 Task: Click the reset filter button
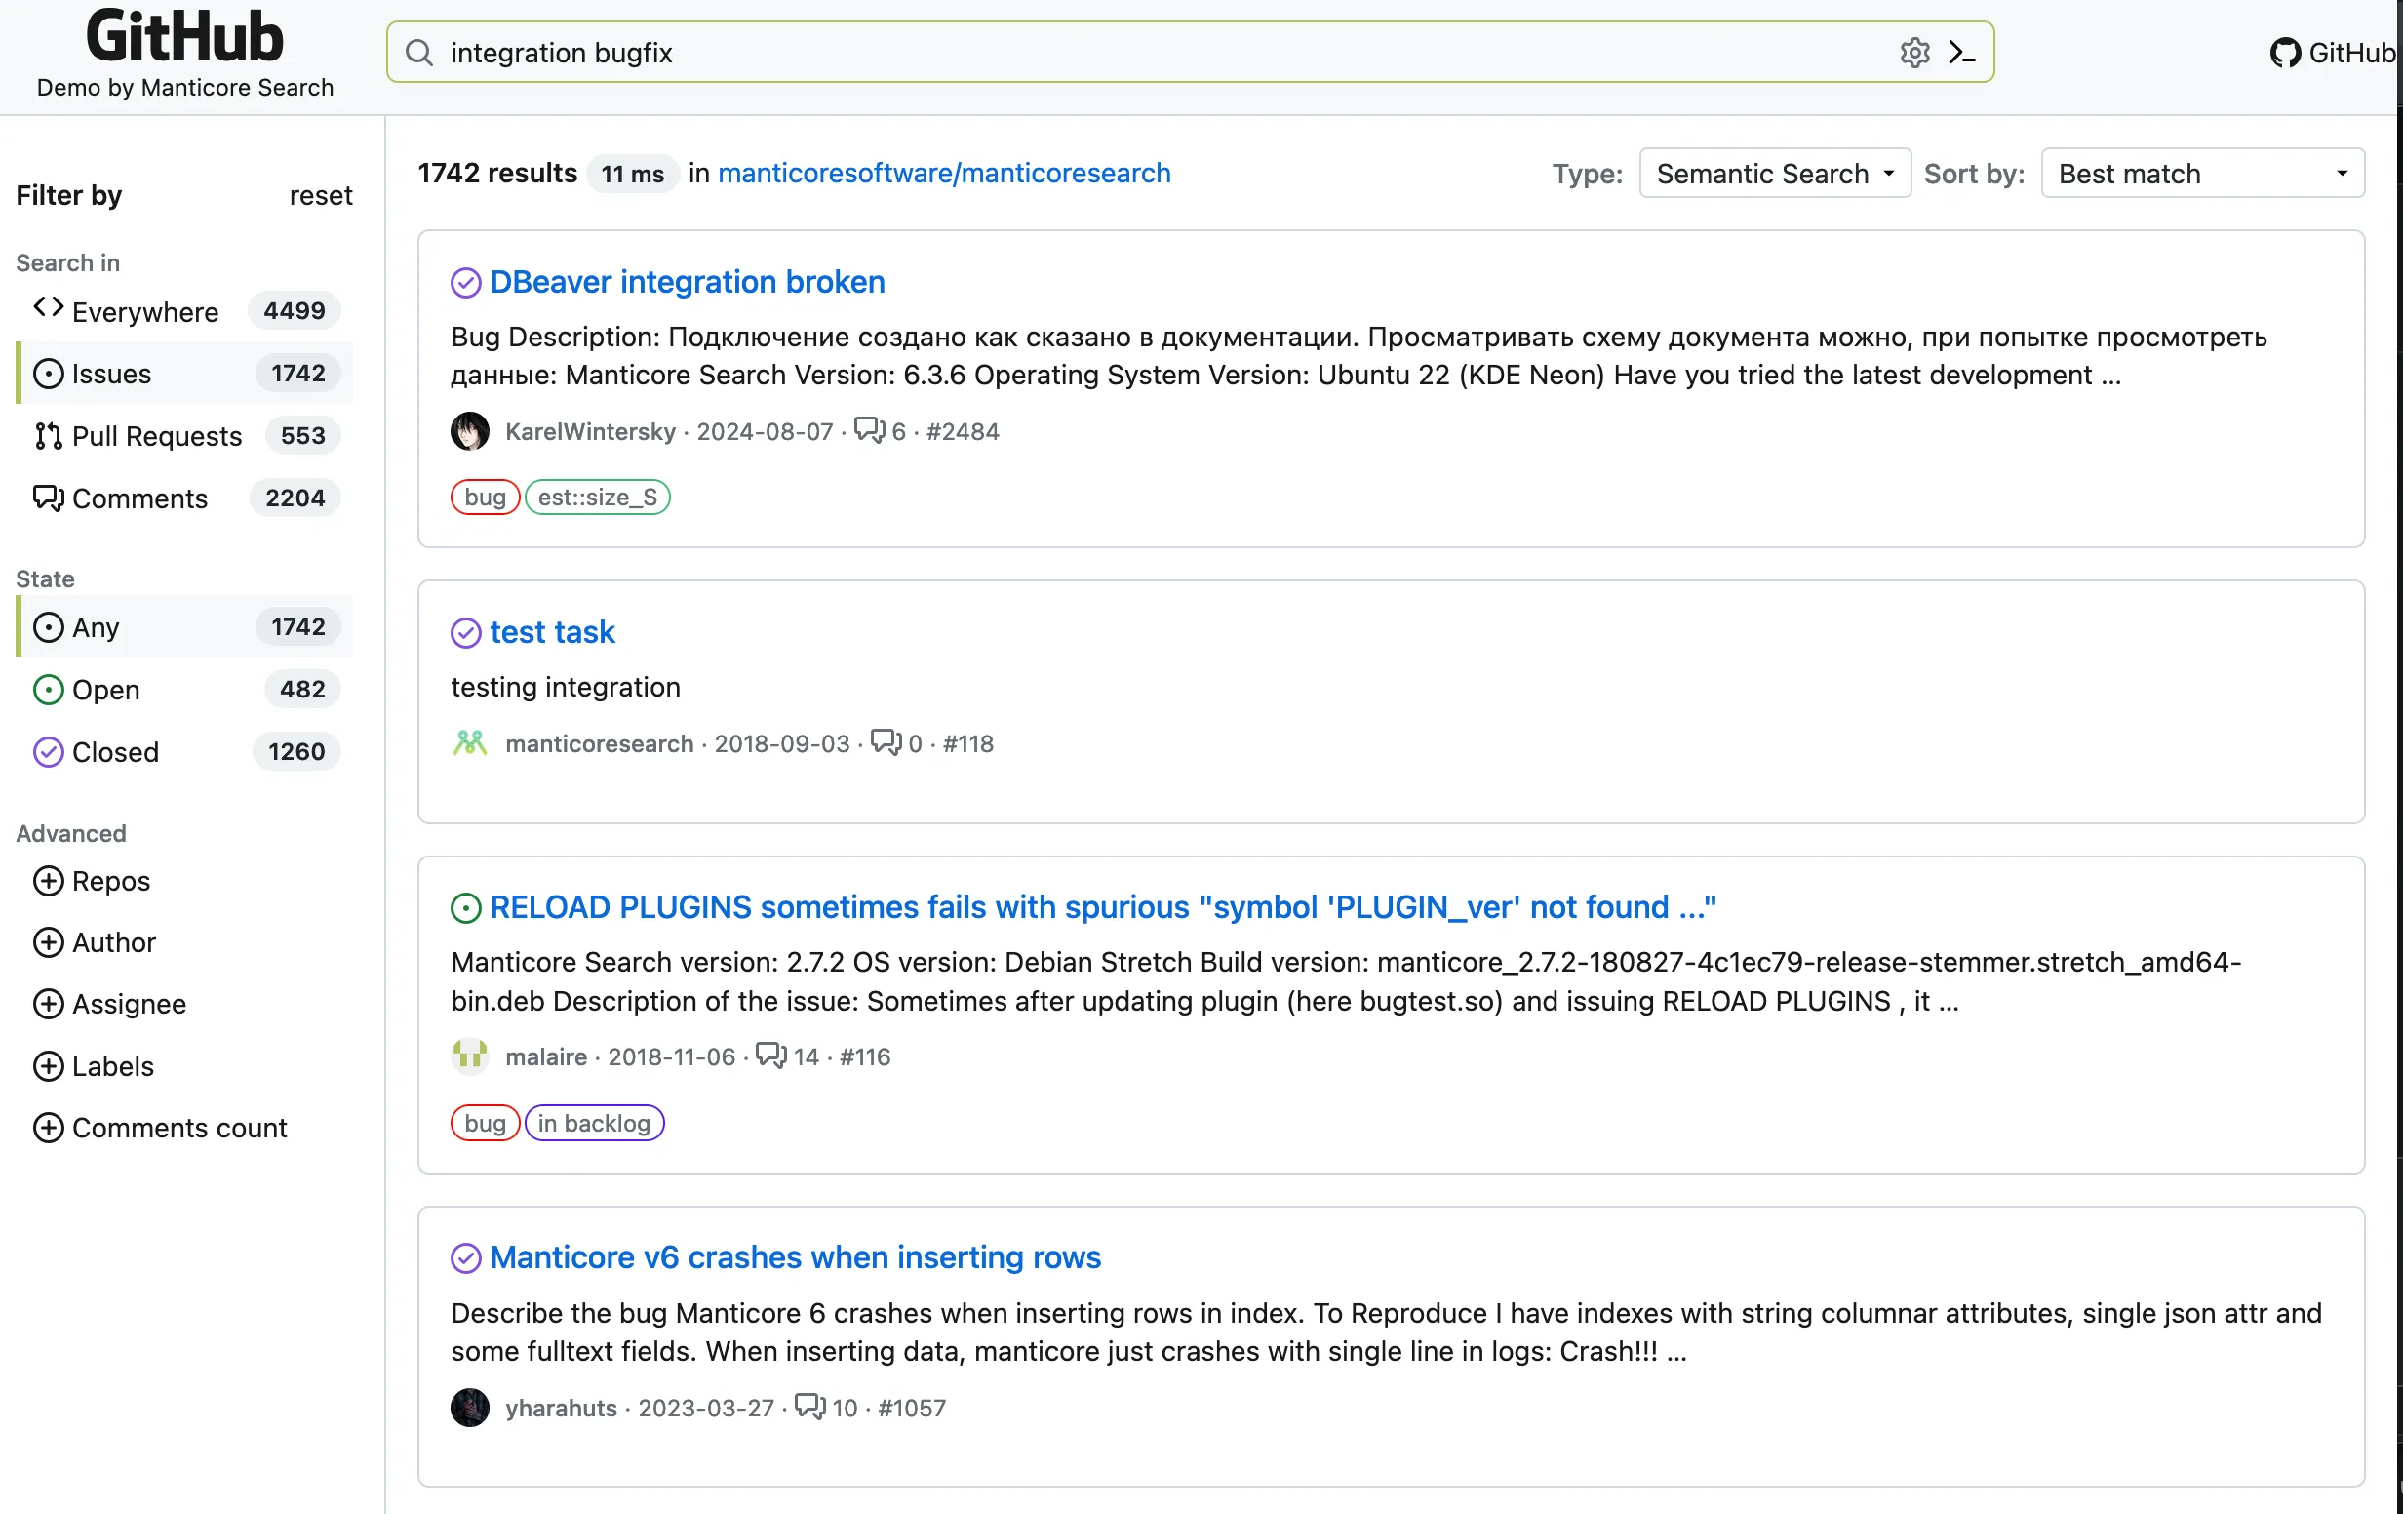(x=319, y=193)
